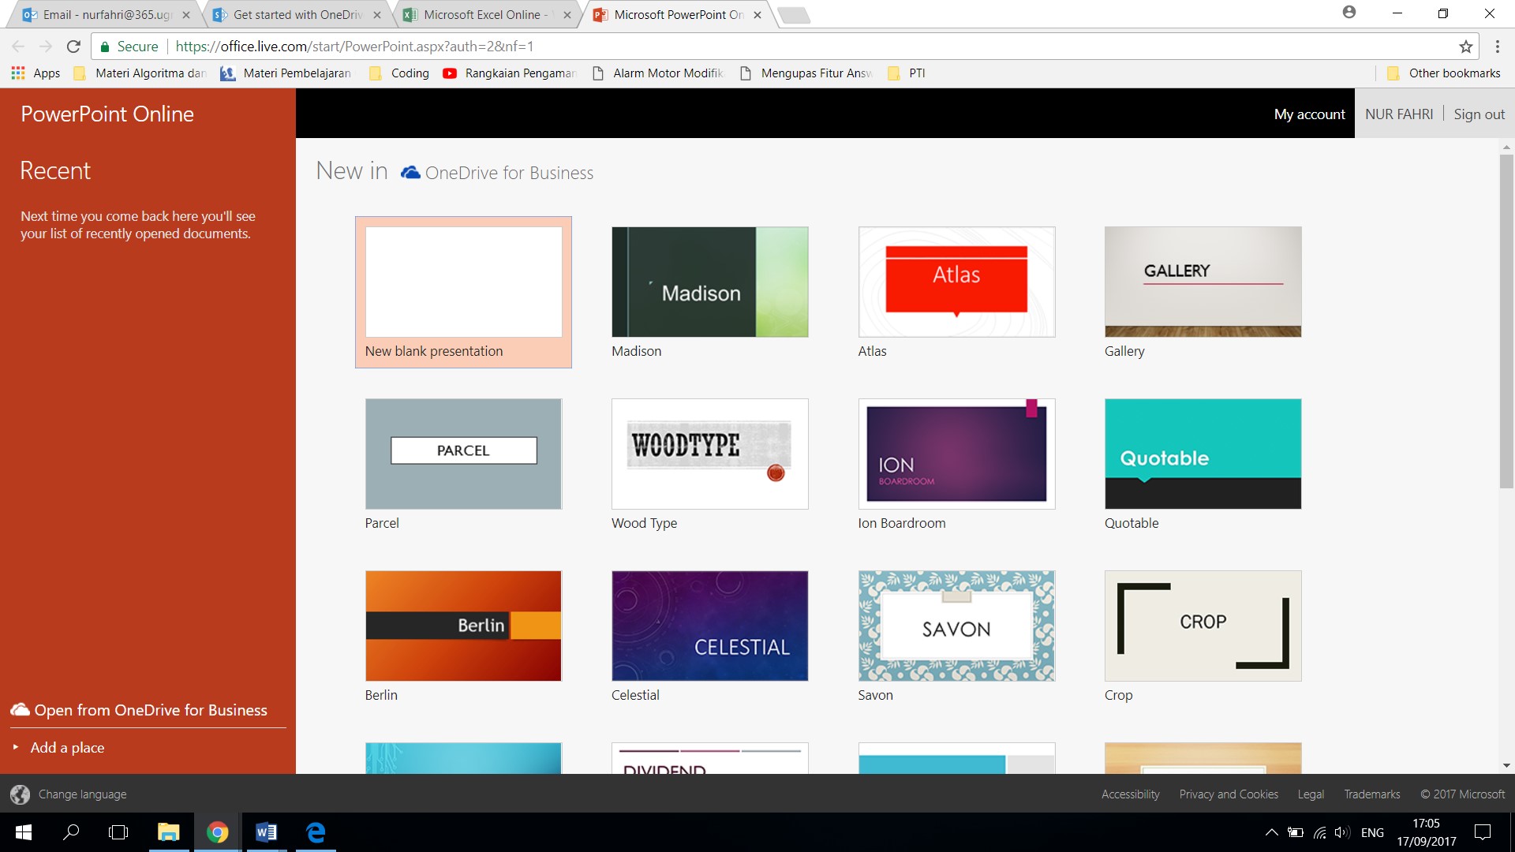Click the OneDrive for Business cloud icon
The height and width of the screenshot is (852, 1515).
click(410, 172)
